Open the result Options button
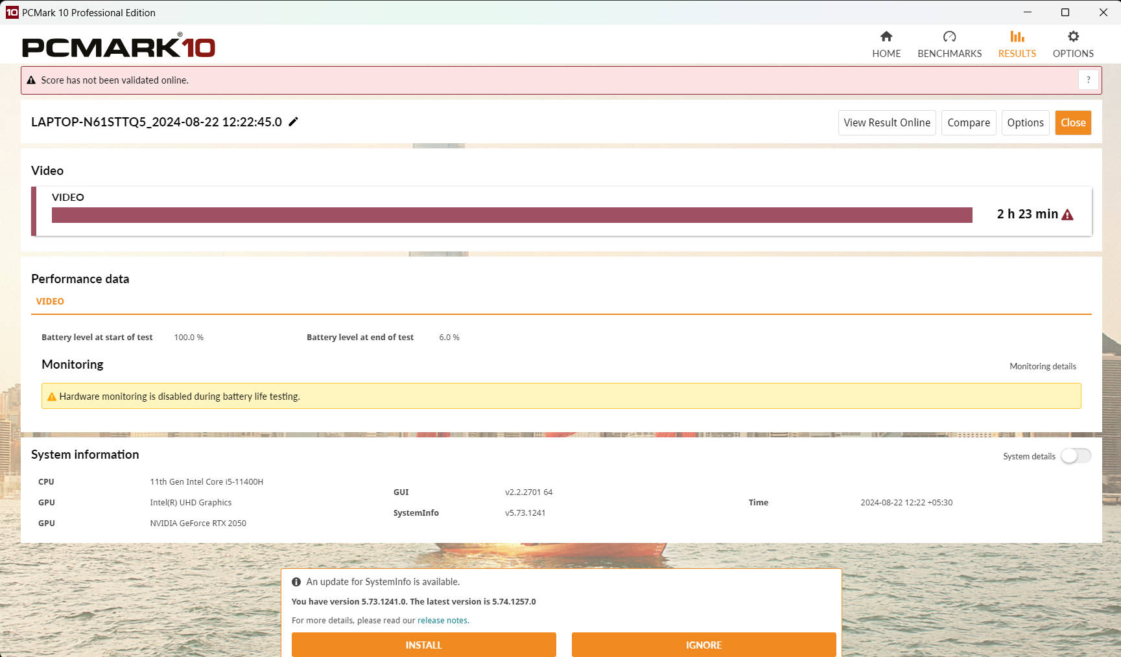The width and height of the screenshot is (1121, 657). [x=1025, y=122]
